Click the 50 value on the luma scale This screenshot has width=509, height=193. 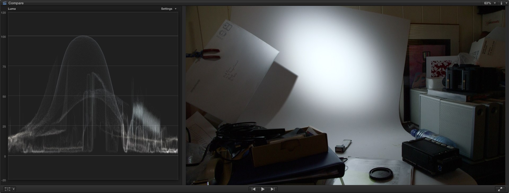(4, 97)
